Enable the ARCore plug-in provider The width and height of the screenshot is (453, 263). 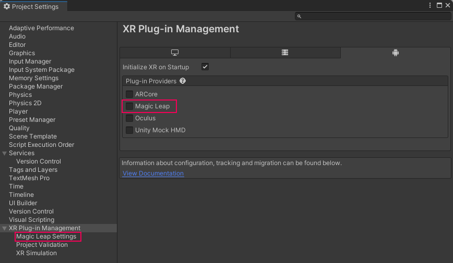129,94
